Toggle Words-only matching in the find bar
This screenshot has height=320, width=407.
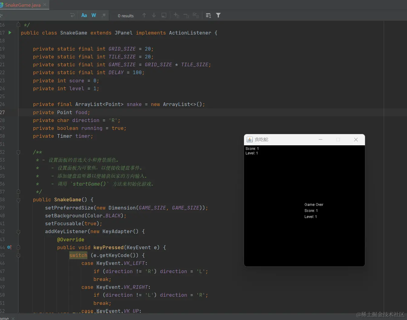click(x=94, y=15)
